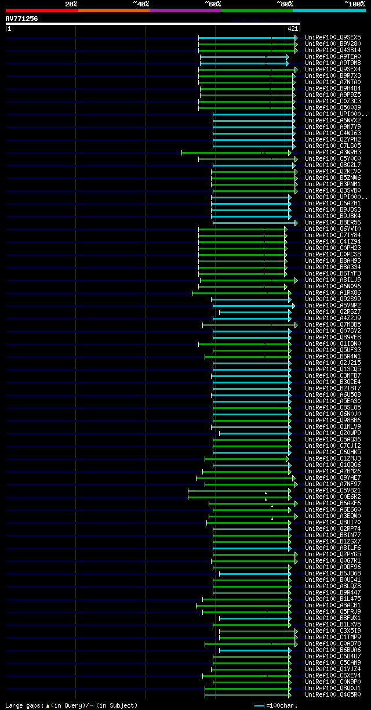The image size is (371, 710).
Task: Select the UniRef100_B5ZNW6 label
Action: pos(333,178)
